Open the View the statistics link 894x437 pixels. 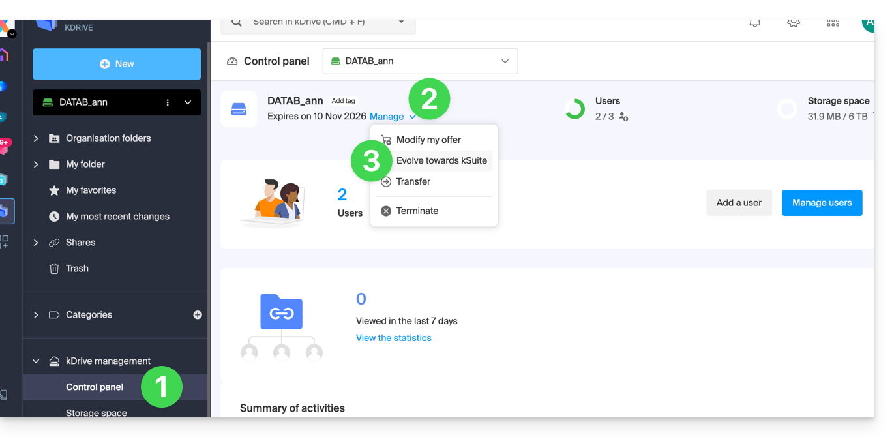(393, 338)
